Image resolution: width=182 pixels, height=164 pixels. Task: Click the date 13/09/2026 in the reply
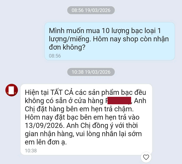[x=44, y=126]
